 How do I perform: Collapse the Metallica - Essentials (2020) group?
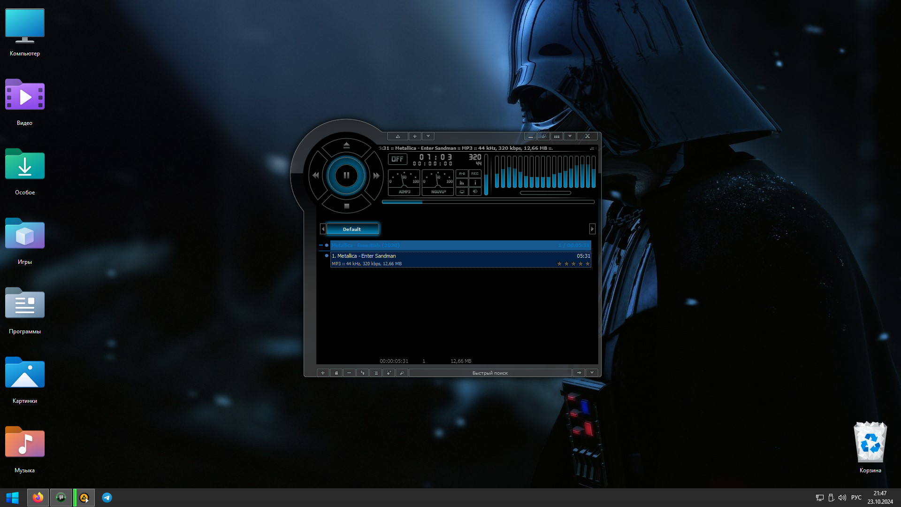321,245
